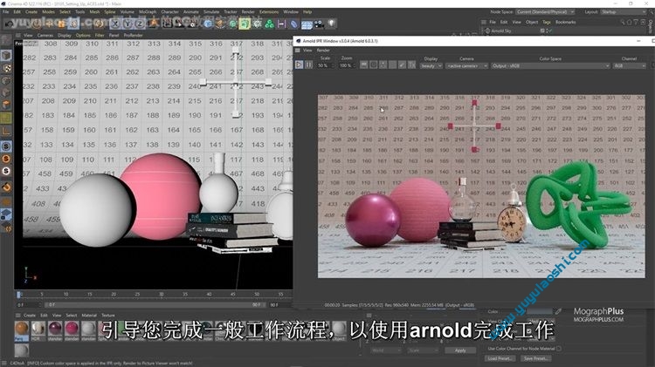This screenshot has width=655, height=367.
Task: Click the current frame 0 F field
Action: click(x=29, y=305)
